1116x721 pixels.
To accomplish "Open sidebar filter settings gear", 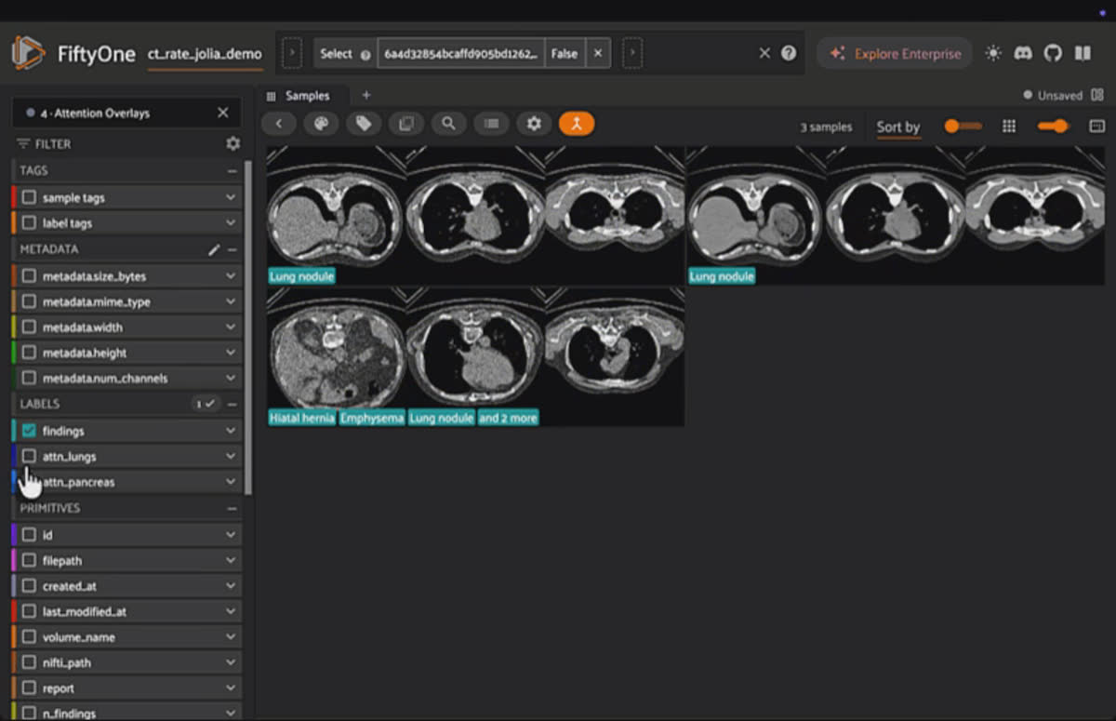I will 232,143.
